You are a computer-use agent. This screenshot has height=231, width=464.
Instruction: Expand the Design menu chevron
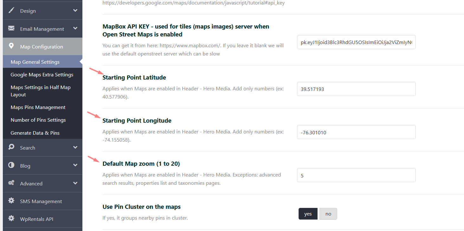click(x=75, y=10)
